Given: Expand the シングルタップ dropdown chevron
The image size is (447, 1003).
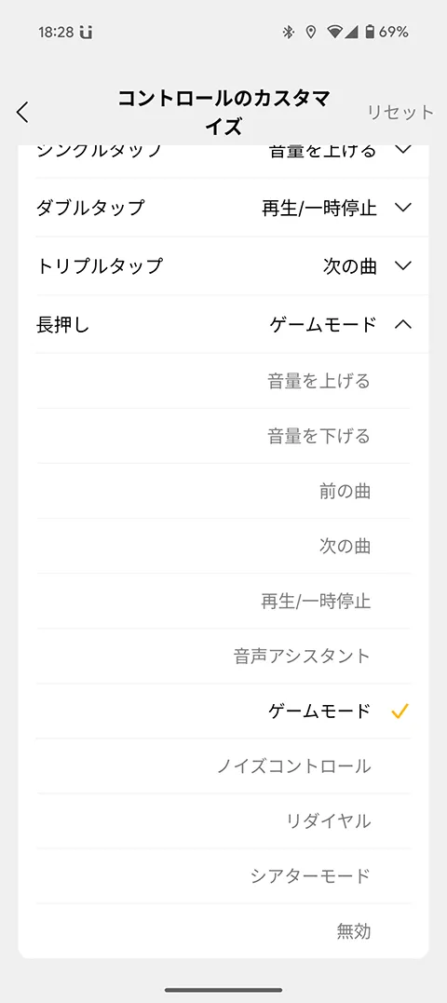Looking at the screenshot, I should coord(403,151).
